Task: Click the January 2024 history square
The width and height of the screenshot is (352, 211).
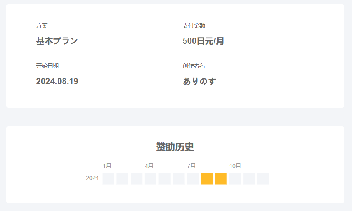Action: [x=108, y=178]
